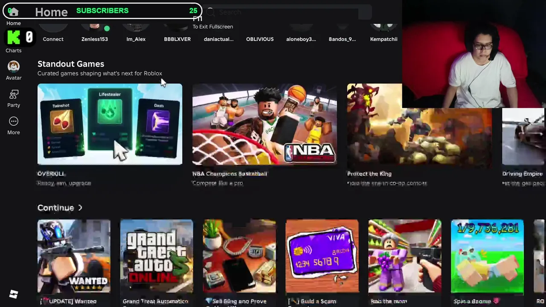Open Grand Treat Automatica game tile

pos(157,256)
